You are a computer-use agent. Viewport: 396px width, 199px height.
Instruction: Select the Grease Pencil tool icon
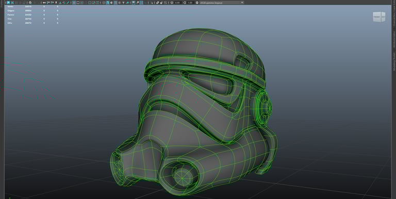point(68,3)
